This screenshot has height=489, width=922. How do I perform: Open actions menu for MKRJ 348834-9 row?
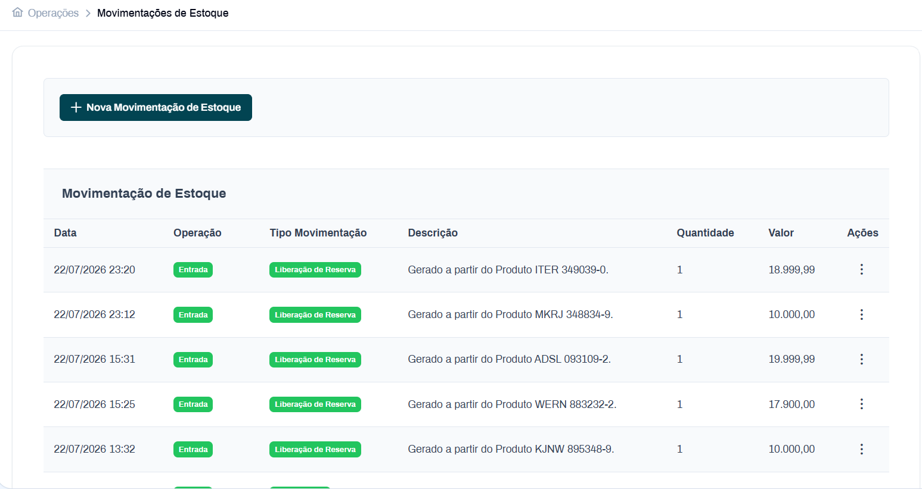pos(861,314)
